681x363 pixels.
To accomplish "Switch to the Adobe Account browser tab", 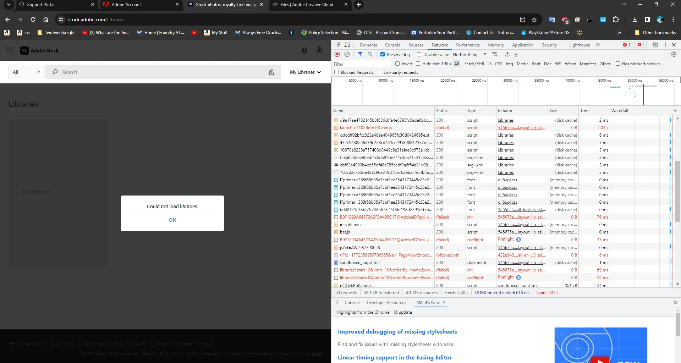I will pos(141,5).
